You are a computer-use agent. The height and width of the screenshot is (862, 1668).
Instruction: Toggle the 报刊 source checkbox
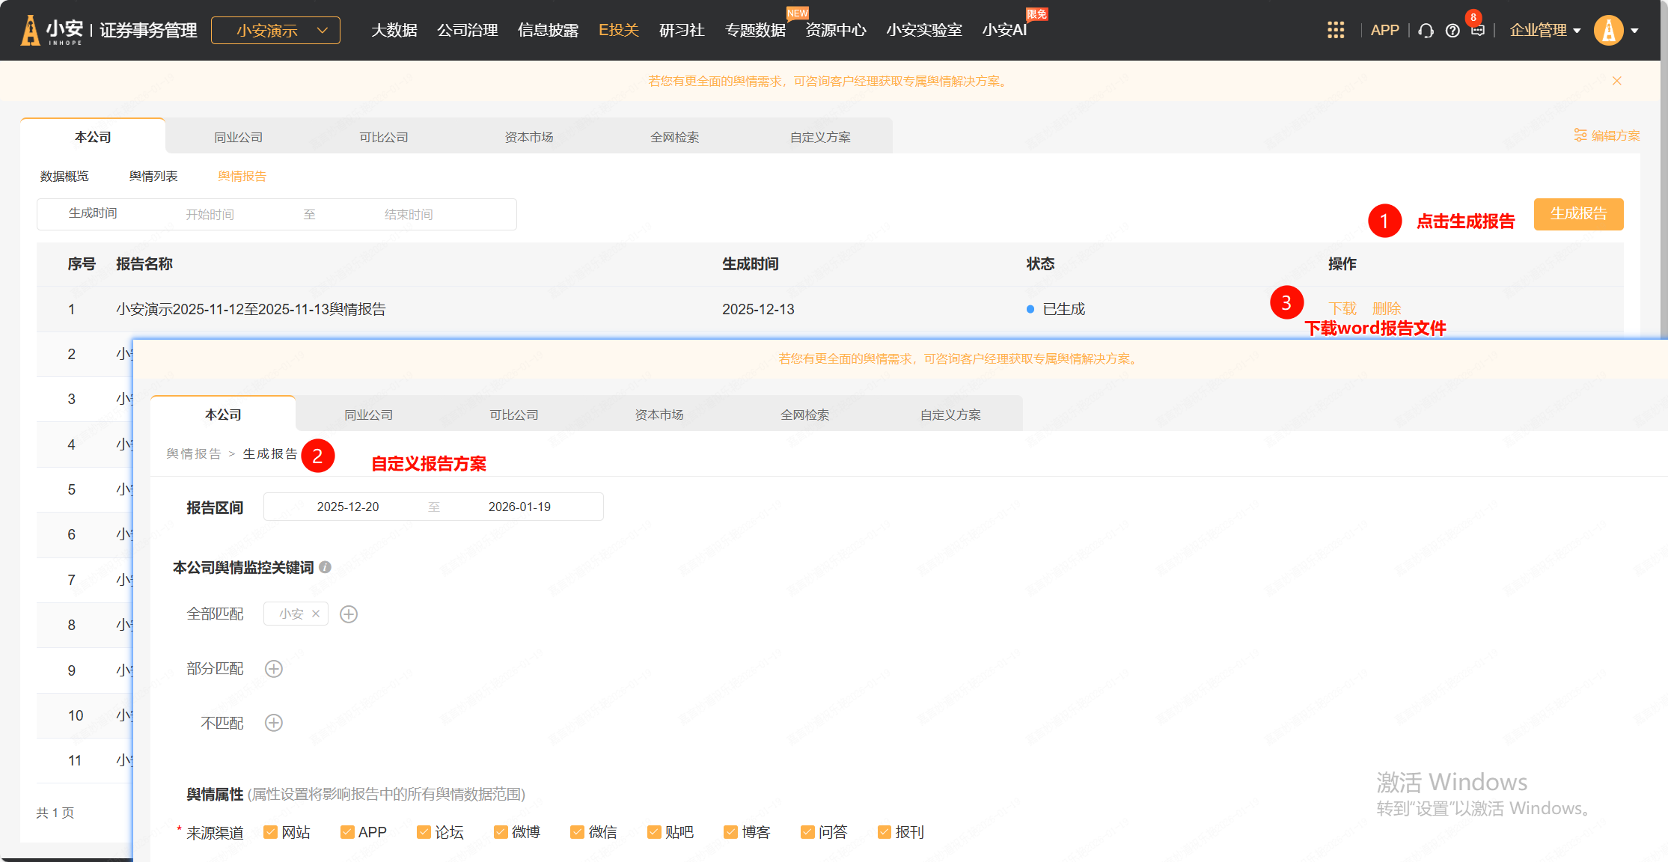[885, 832]
